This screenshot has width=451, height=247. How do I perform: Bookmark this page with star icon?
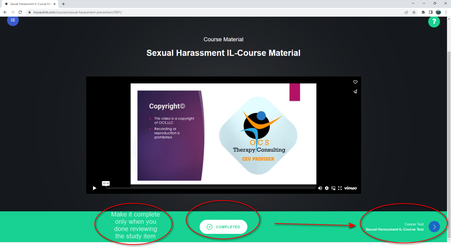(414, 12)
